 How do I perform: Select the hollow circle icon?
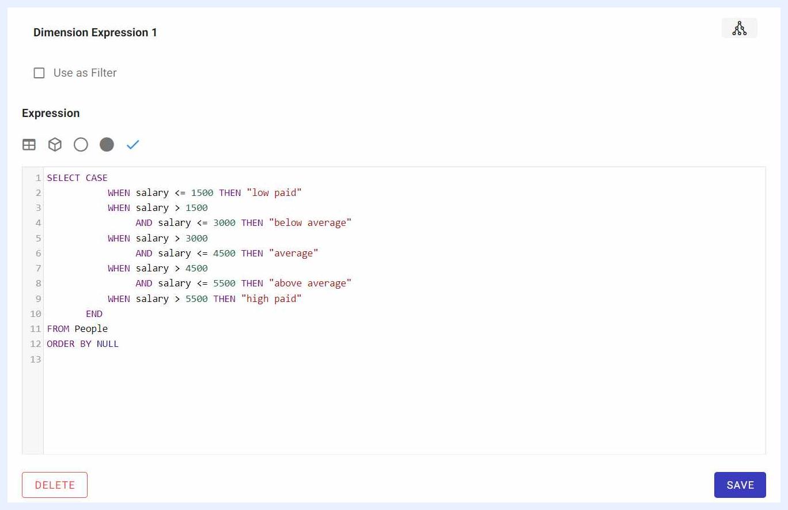(81, 145)
